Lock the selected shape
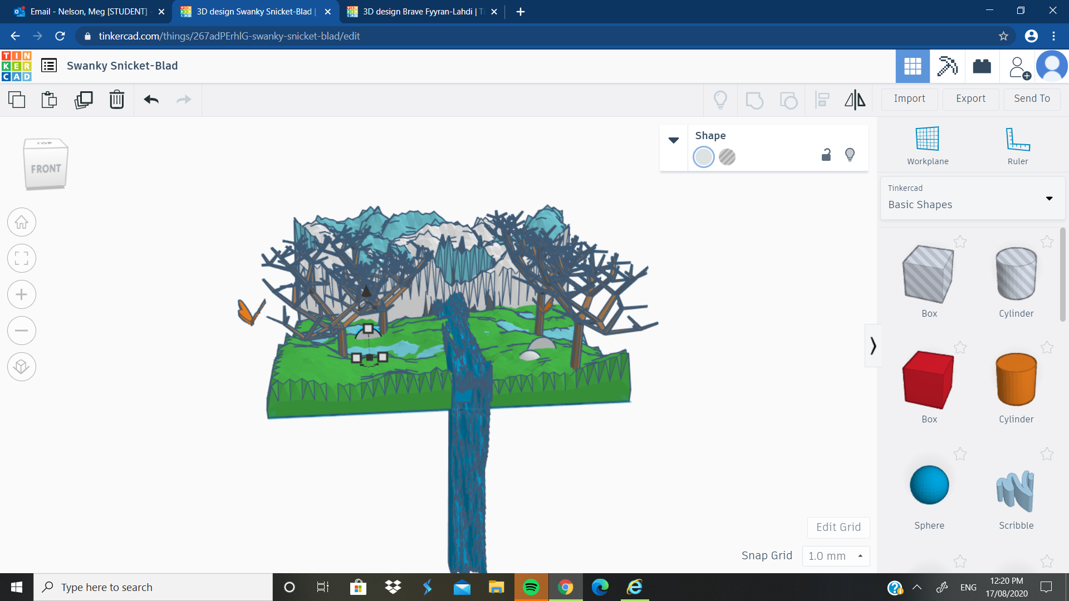 coord(826,155)
